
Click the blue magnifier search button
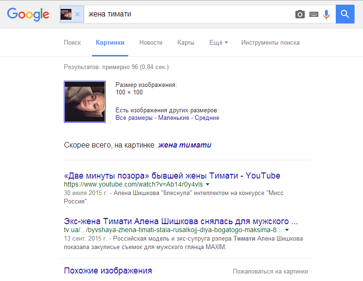click(x=345, y=14)
